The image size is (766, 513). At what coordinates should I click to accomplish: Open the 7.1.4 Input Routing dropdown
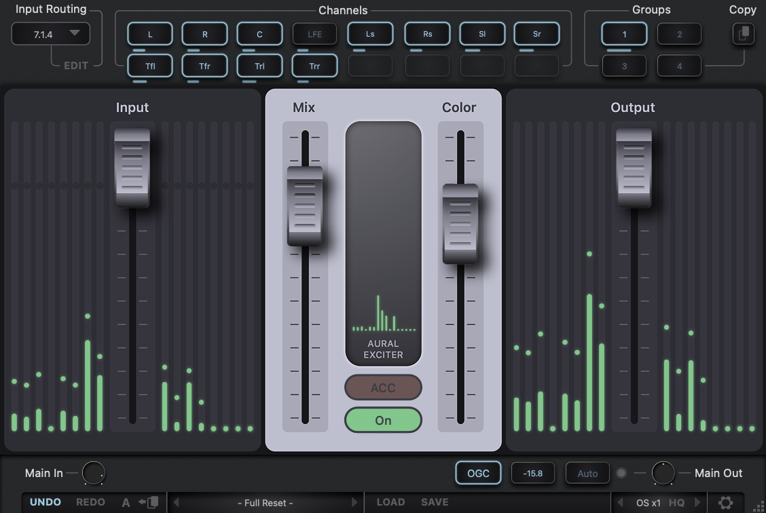coord(51,34)
